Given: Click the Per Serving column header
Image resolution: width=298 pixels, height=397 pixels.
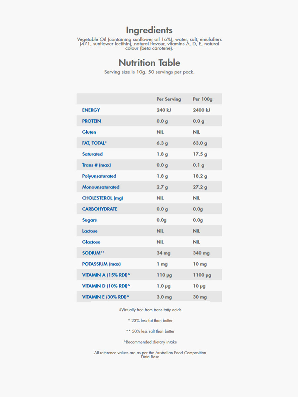Looking at the screenshot, I should [x=169, y=99].
